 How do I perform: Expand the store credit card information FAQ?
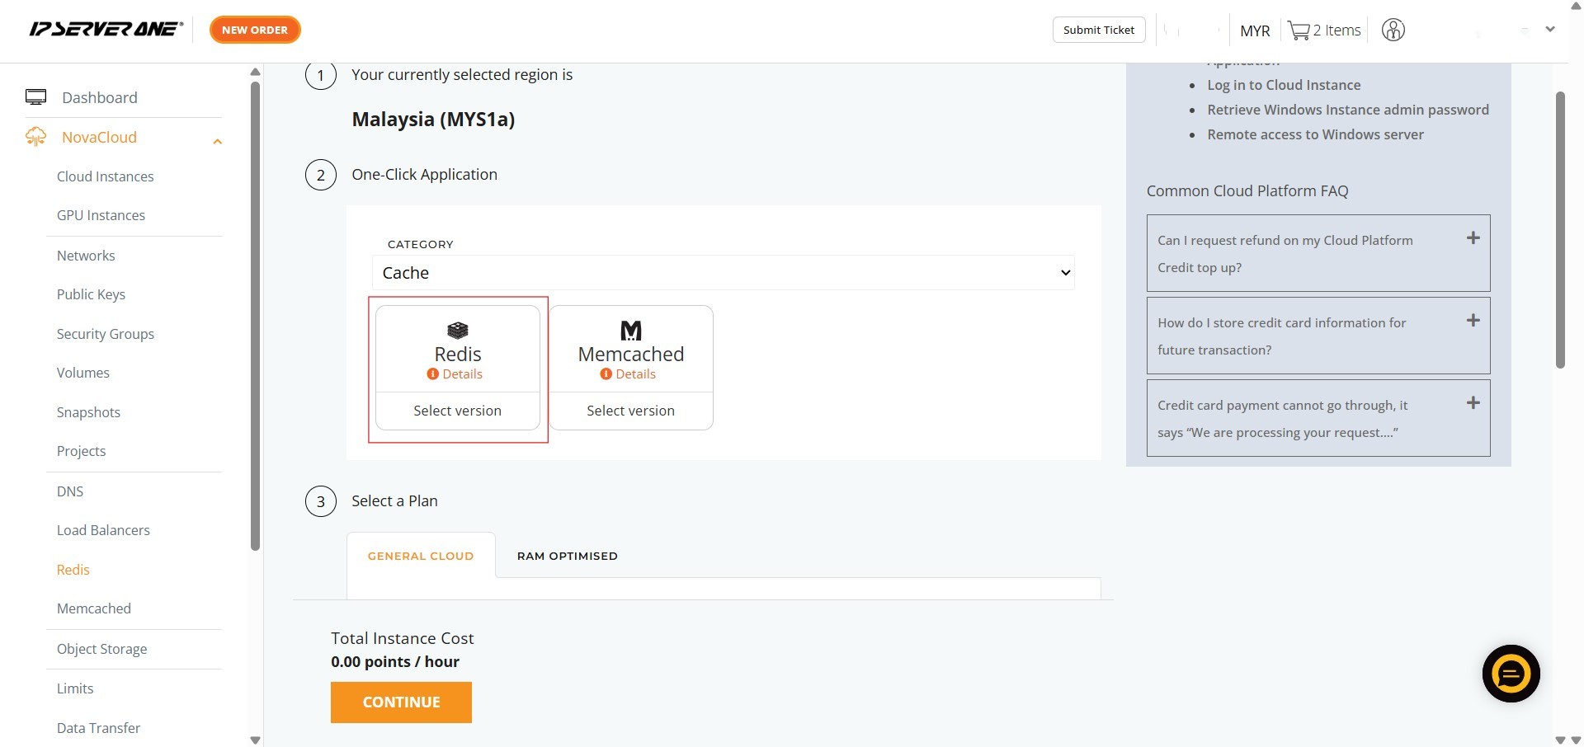[1473, 321]
